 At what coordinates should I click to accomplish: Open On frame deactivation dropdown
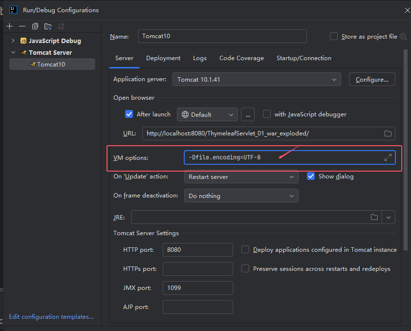point(241,196)
